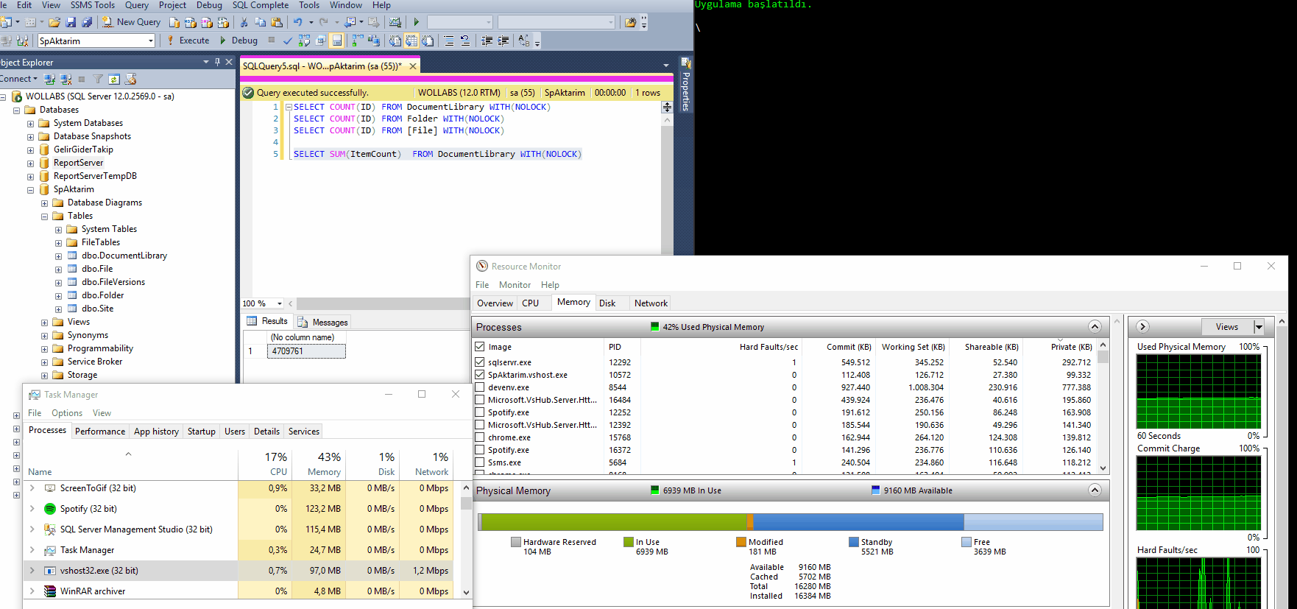Image resolution: width=1297 pixels, height=609 pixels.
Task: Open the SSMS Tools menu
Action: pyautogui.click(x=92, y=5)
